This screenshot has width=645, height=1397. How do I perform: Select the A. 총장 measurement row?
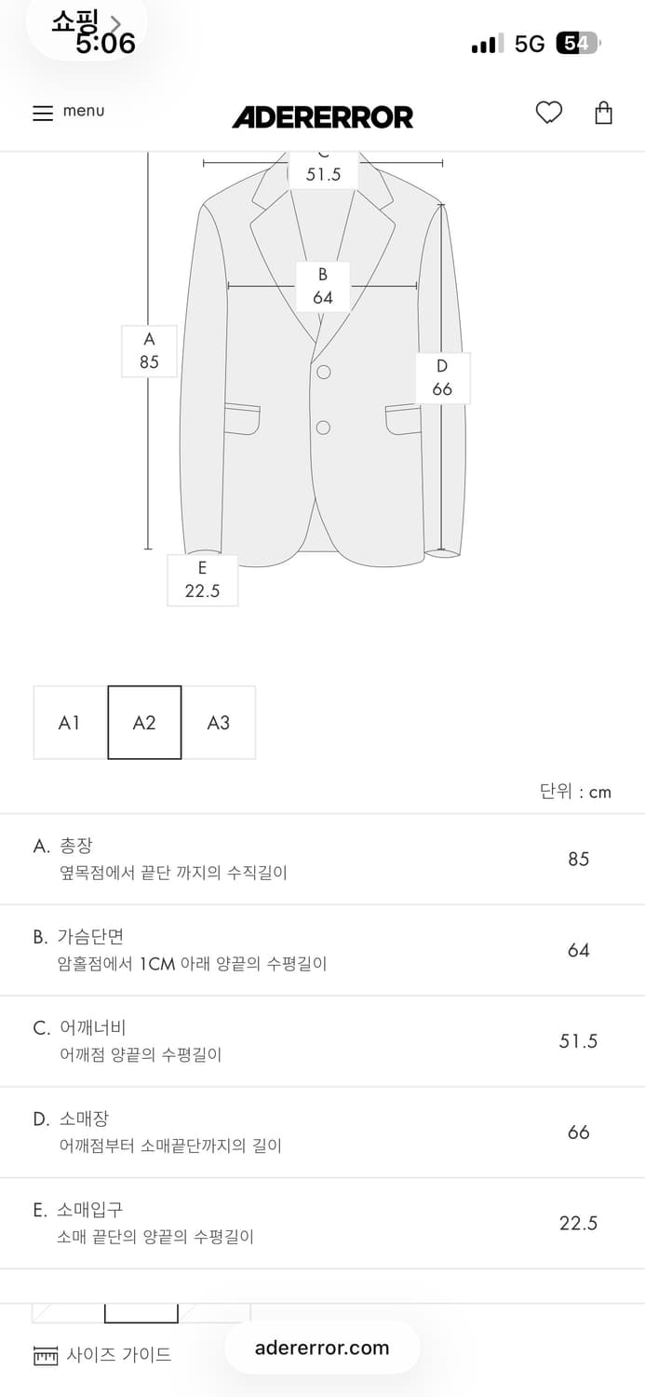322,859
